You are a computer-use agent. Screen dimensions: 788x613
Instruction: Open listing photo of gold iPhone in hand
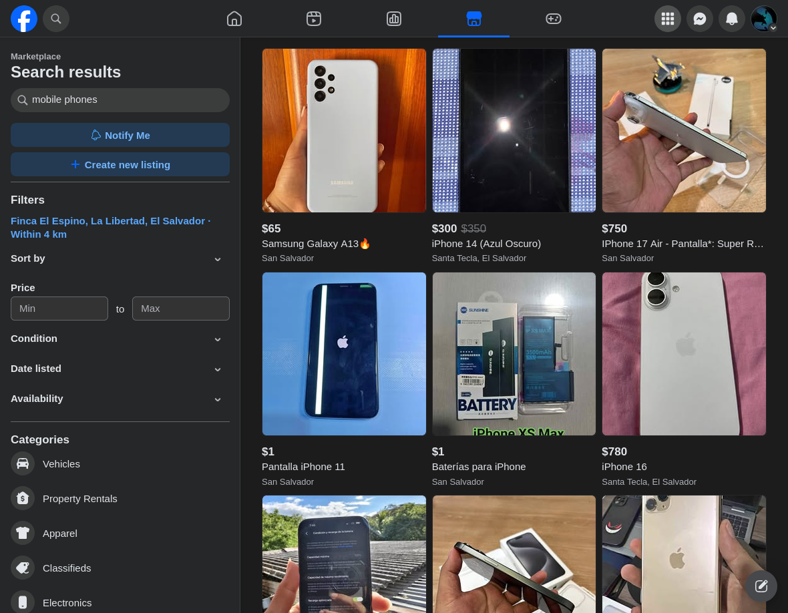(x=684, y=554)
